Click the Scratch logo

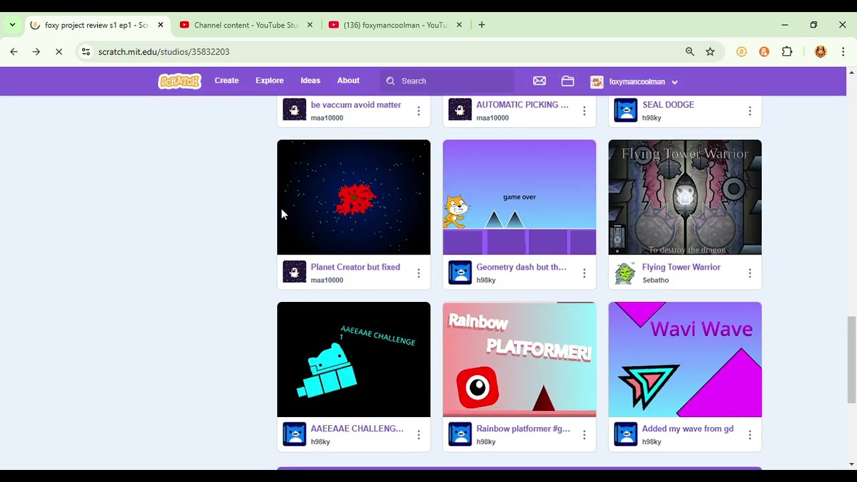(x=179, y=81)
